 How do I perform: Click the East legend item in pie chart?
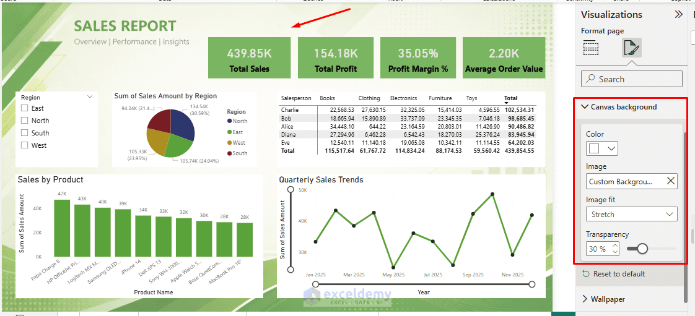pos(235,132)
